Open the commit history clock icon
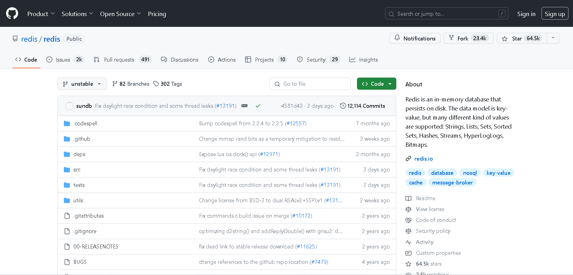This screenshot has width=573, height=275. click(343, 106)
